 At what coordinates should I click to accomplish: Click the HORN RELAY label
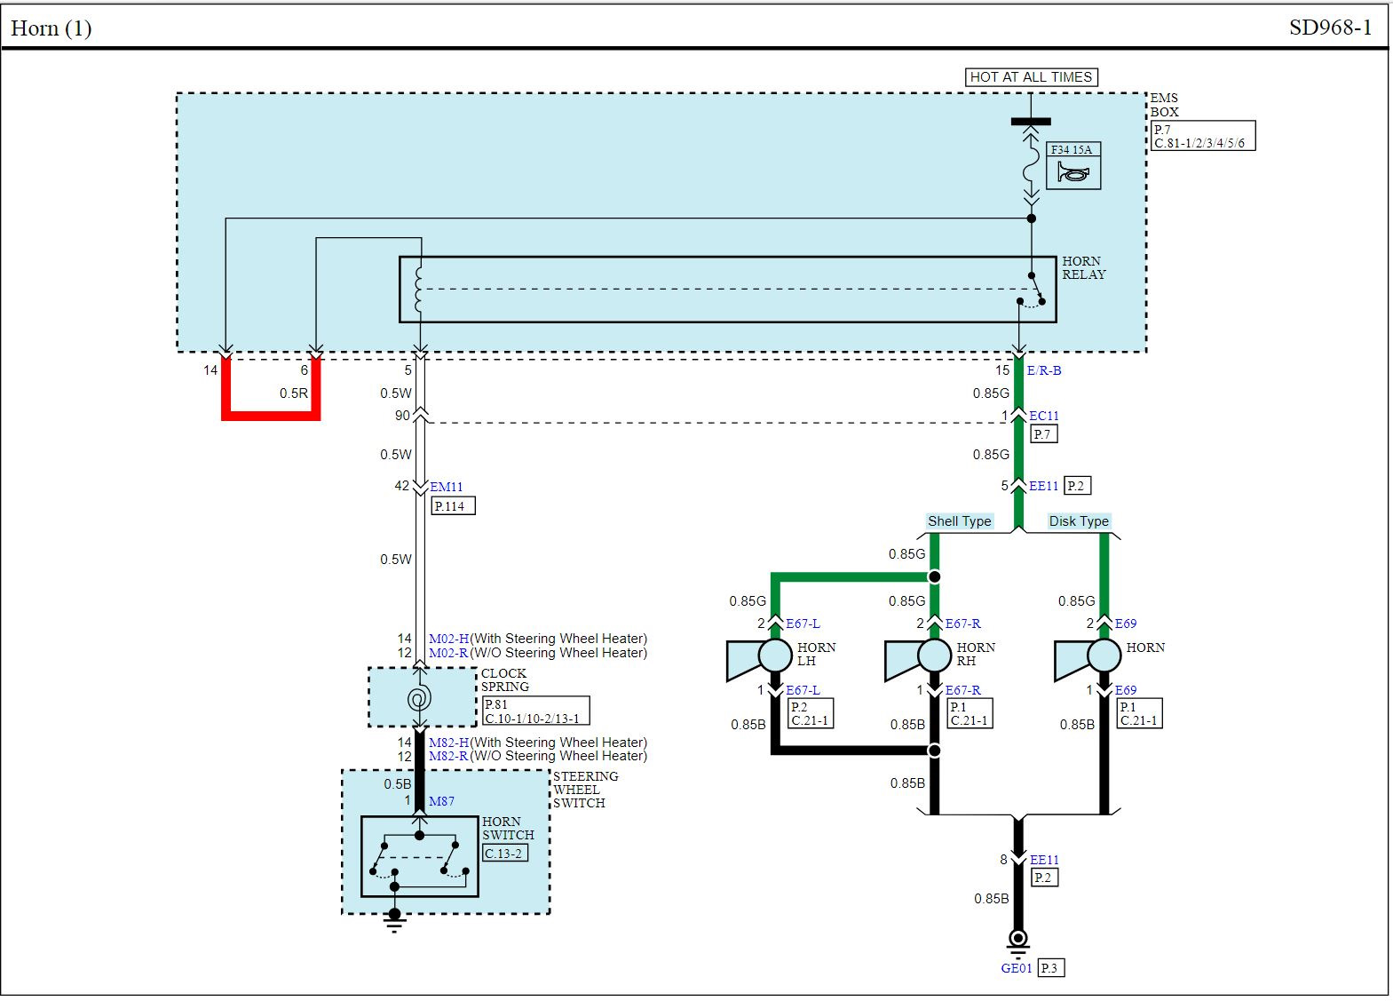tap(1084, 267)
